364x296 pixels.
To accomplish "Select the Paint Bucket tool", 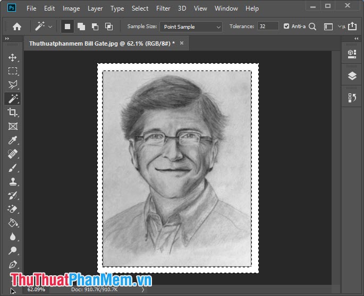I will click(x=13, y=223).
